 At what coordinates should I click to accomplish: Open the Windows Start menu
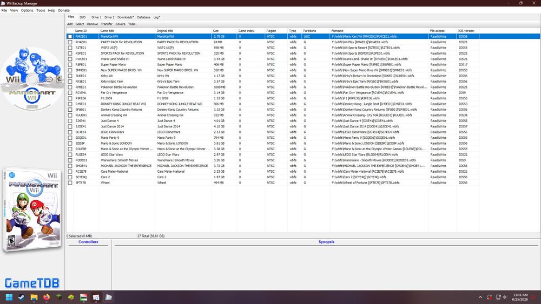point(9,297)
